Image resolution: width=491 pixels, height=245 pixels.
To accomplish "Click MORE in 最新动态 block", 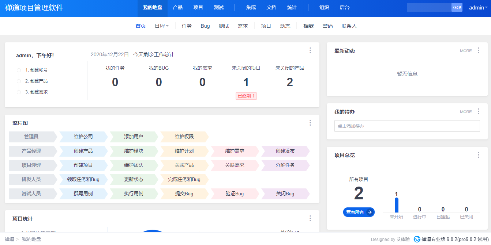I will (x=466, y=51).
